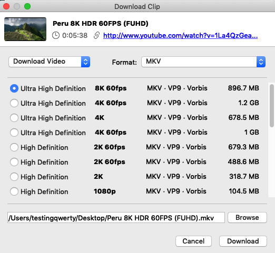This screenshot has width=275, height=253.
Task: Click the Peru video thumbnail
Action: click(25, 29)
